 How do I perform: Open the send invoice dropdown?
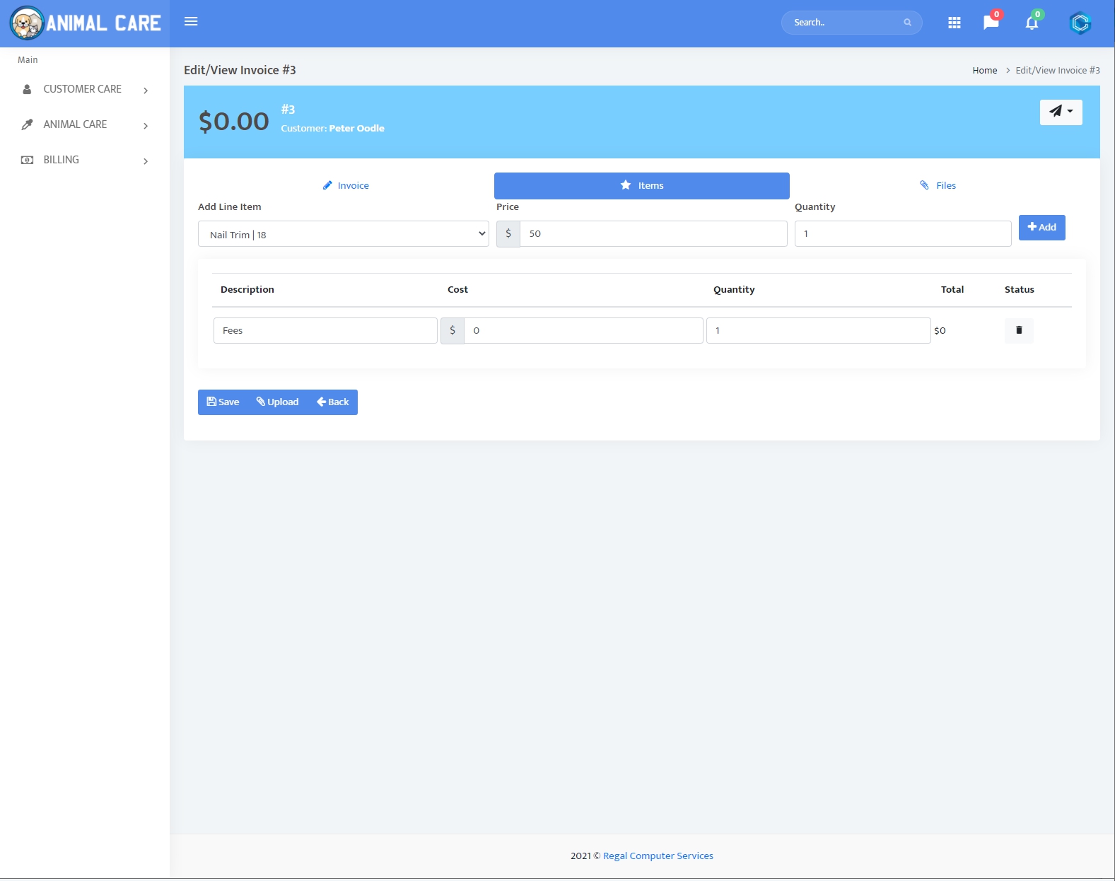pyautogui.click(x=1061, y=112)
